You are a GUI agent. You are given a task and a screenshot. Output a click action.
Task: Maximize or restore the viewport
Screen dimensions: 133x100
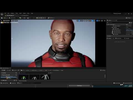tap(105, 21)
